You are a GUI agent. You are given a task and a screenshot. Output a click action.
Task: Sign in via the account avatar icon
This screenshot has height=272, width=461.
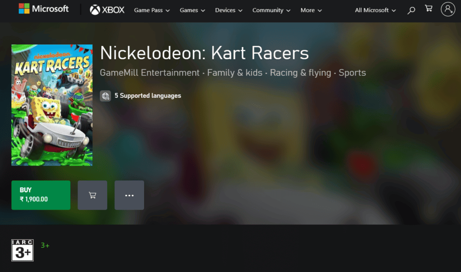(448, 9)
